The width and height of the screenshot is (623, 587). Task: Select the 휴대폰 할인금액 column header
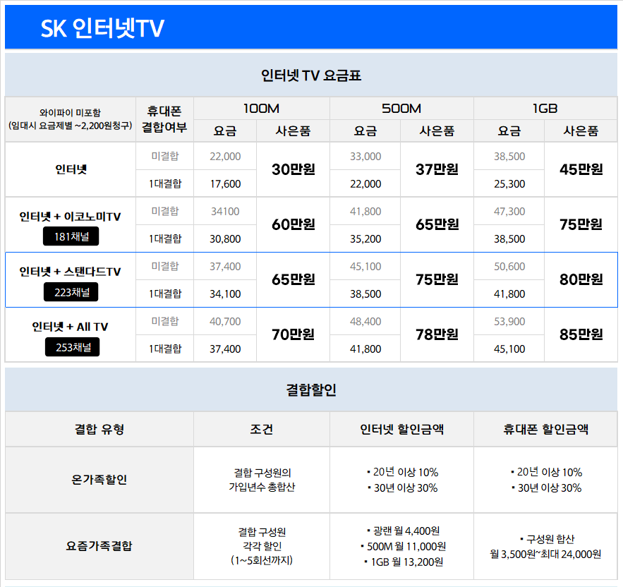tap(545, 429)
